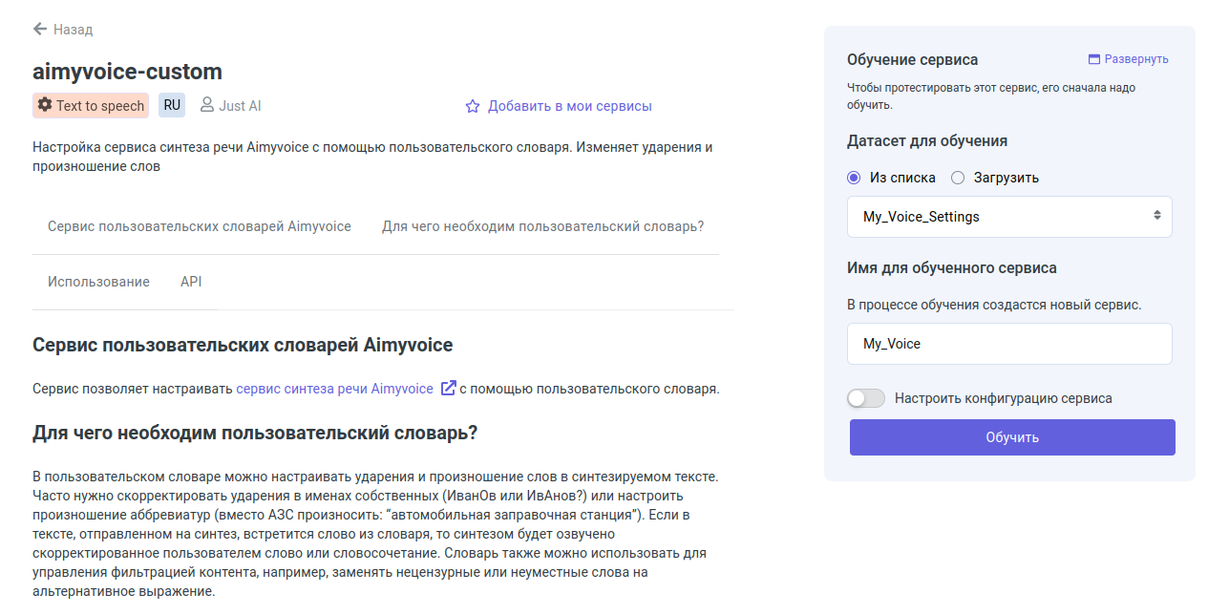Expand the training panel via Развернуть
The image size is (1229, 615).
point(1135,59)
